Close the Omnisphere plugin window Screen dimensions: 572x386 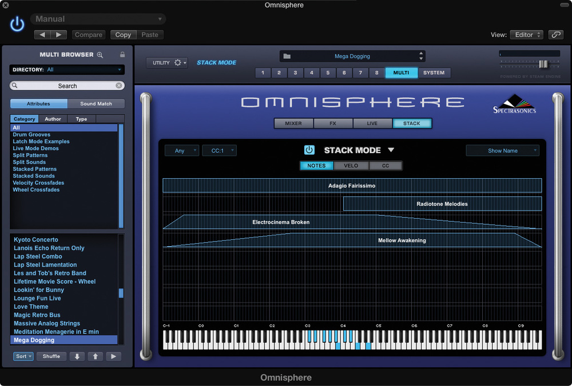(6, 5)
